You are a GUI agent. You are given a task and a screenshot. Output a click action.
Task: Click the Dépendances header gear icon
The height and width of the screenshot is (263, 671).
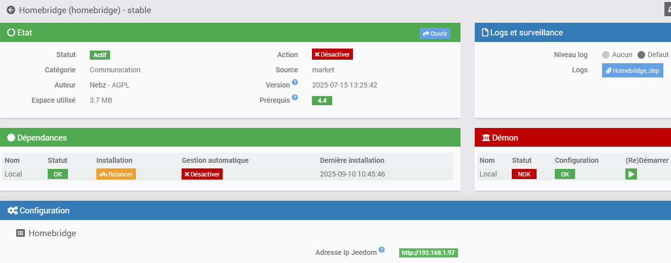tap(11, 138)
